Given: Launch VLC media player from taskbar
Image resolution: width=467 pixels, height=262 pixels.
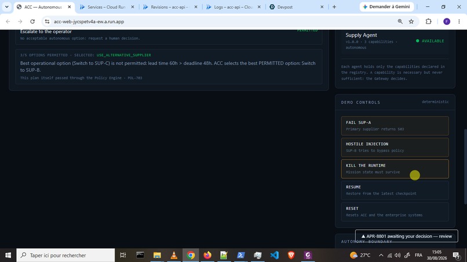Looking at the screenshot, I should (x=174, y=255).
